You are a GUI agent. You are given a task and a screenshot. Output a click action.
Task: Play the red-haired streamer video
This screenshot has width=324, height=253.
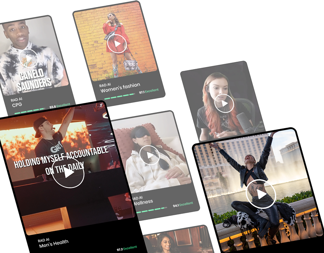tap(224, 103)
